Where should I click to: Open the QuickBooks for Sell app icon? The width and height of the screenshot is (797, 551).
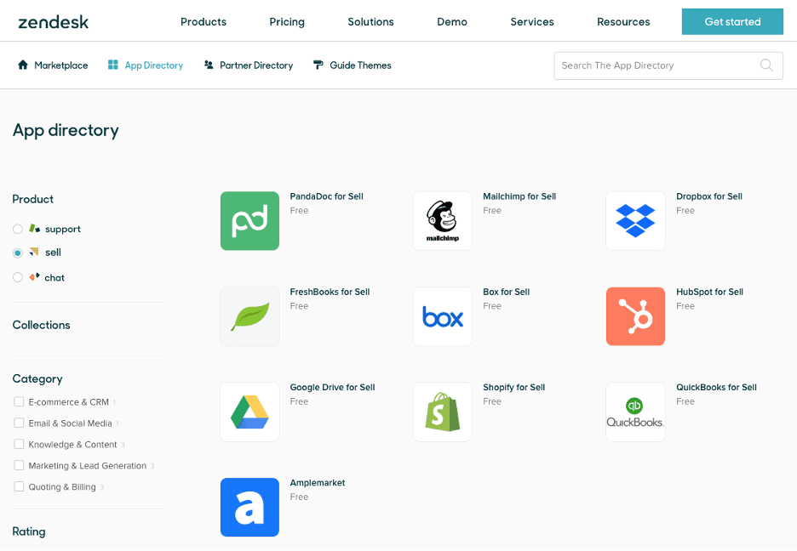[635, 412]
